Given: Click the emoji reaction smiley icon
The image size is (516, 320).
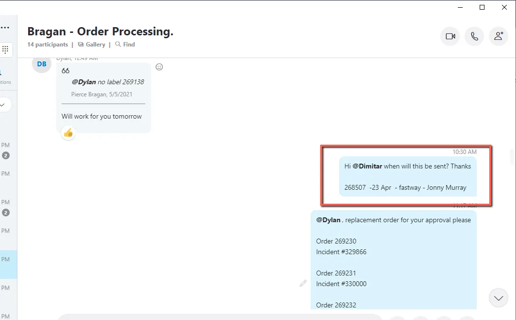Looking at the screenshot, I should point(159,67).
